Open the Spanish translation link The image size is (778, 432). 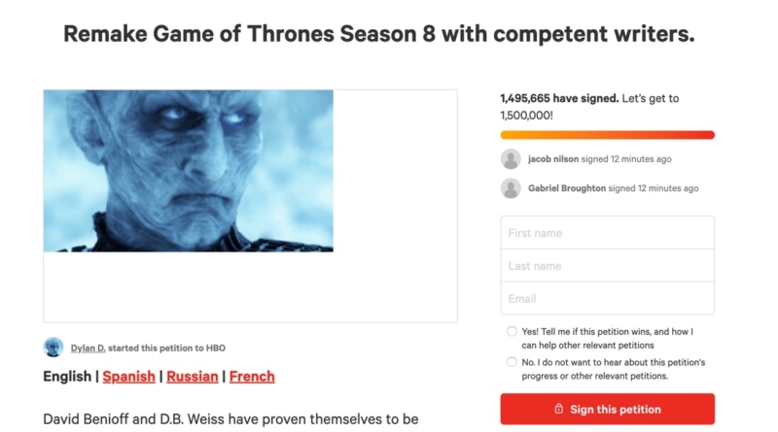[128, 377]
